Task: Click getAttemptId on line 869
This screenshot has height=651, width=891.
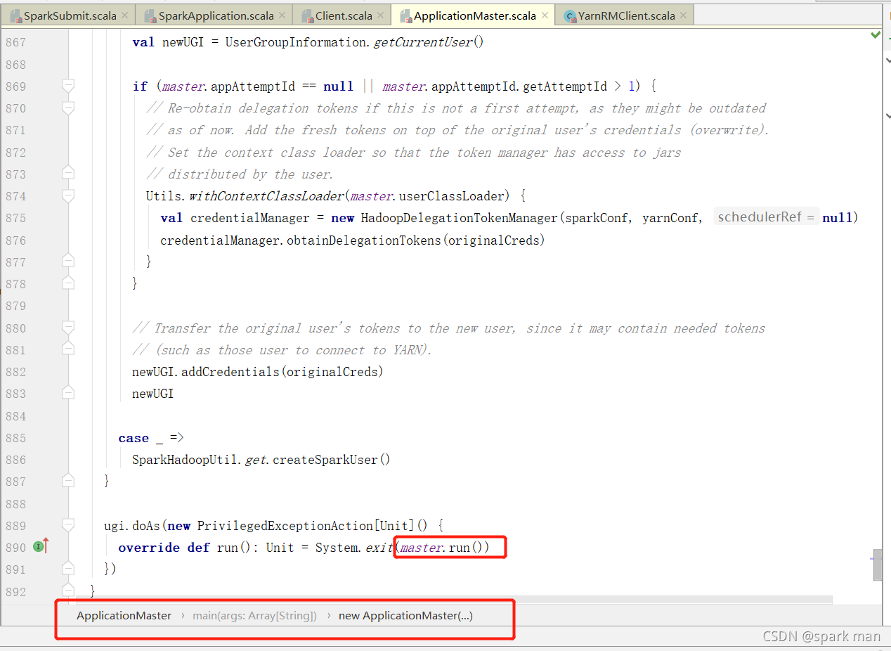Action: click(x=565, y=86)
